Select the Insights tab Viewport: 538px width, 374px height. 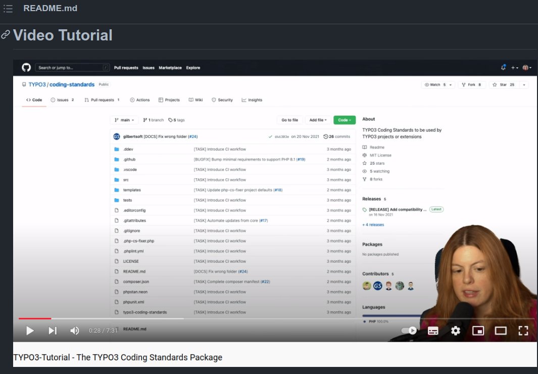[252, 100]
